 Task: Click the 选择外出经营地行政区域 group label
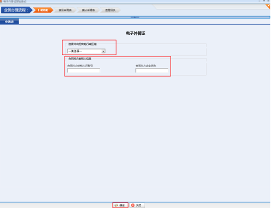tap(82, 44)
